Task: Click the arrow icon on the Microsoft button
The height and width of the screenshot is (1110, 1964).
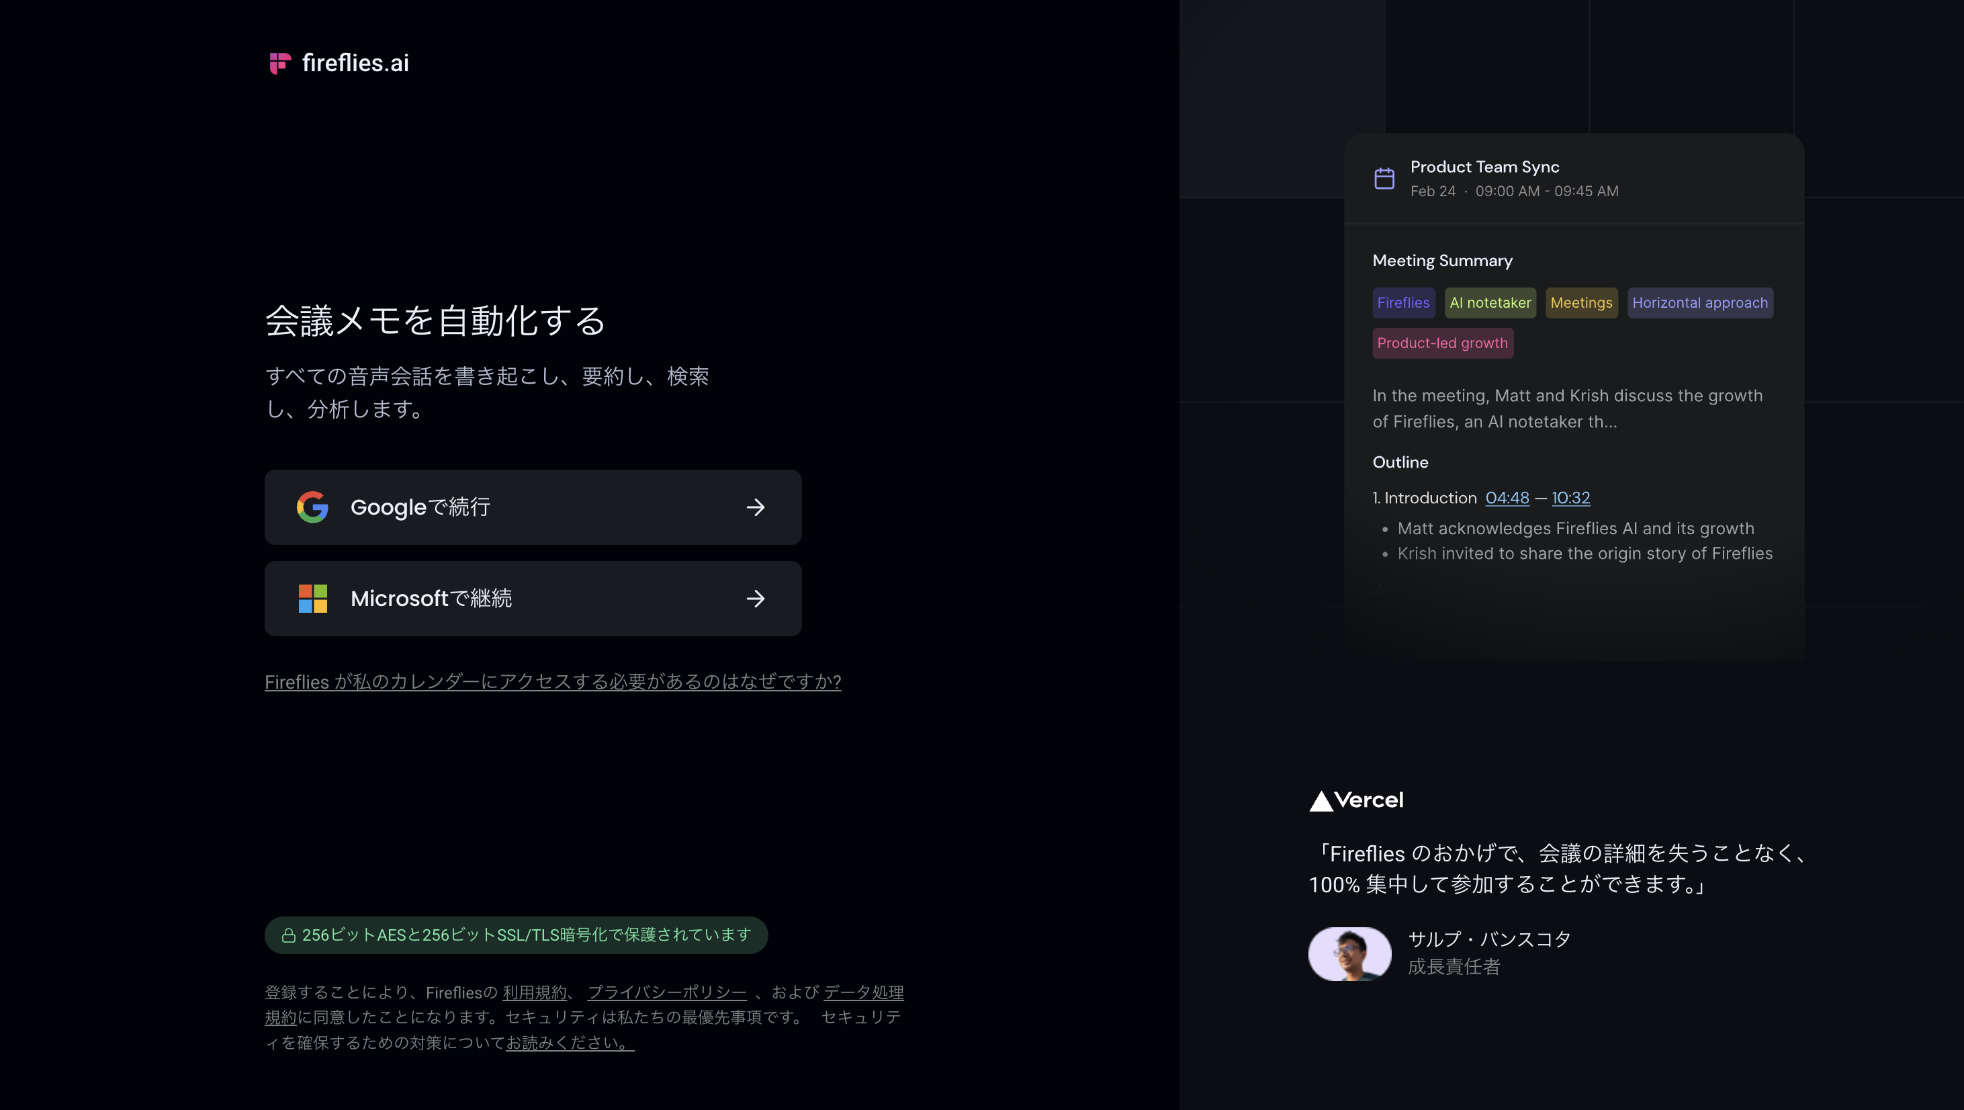Action: pyautogui.click(x=756, y=599)
